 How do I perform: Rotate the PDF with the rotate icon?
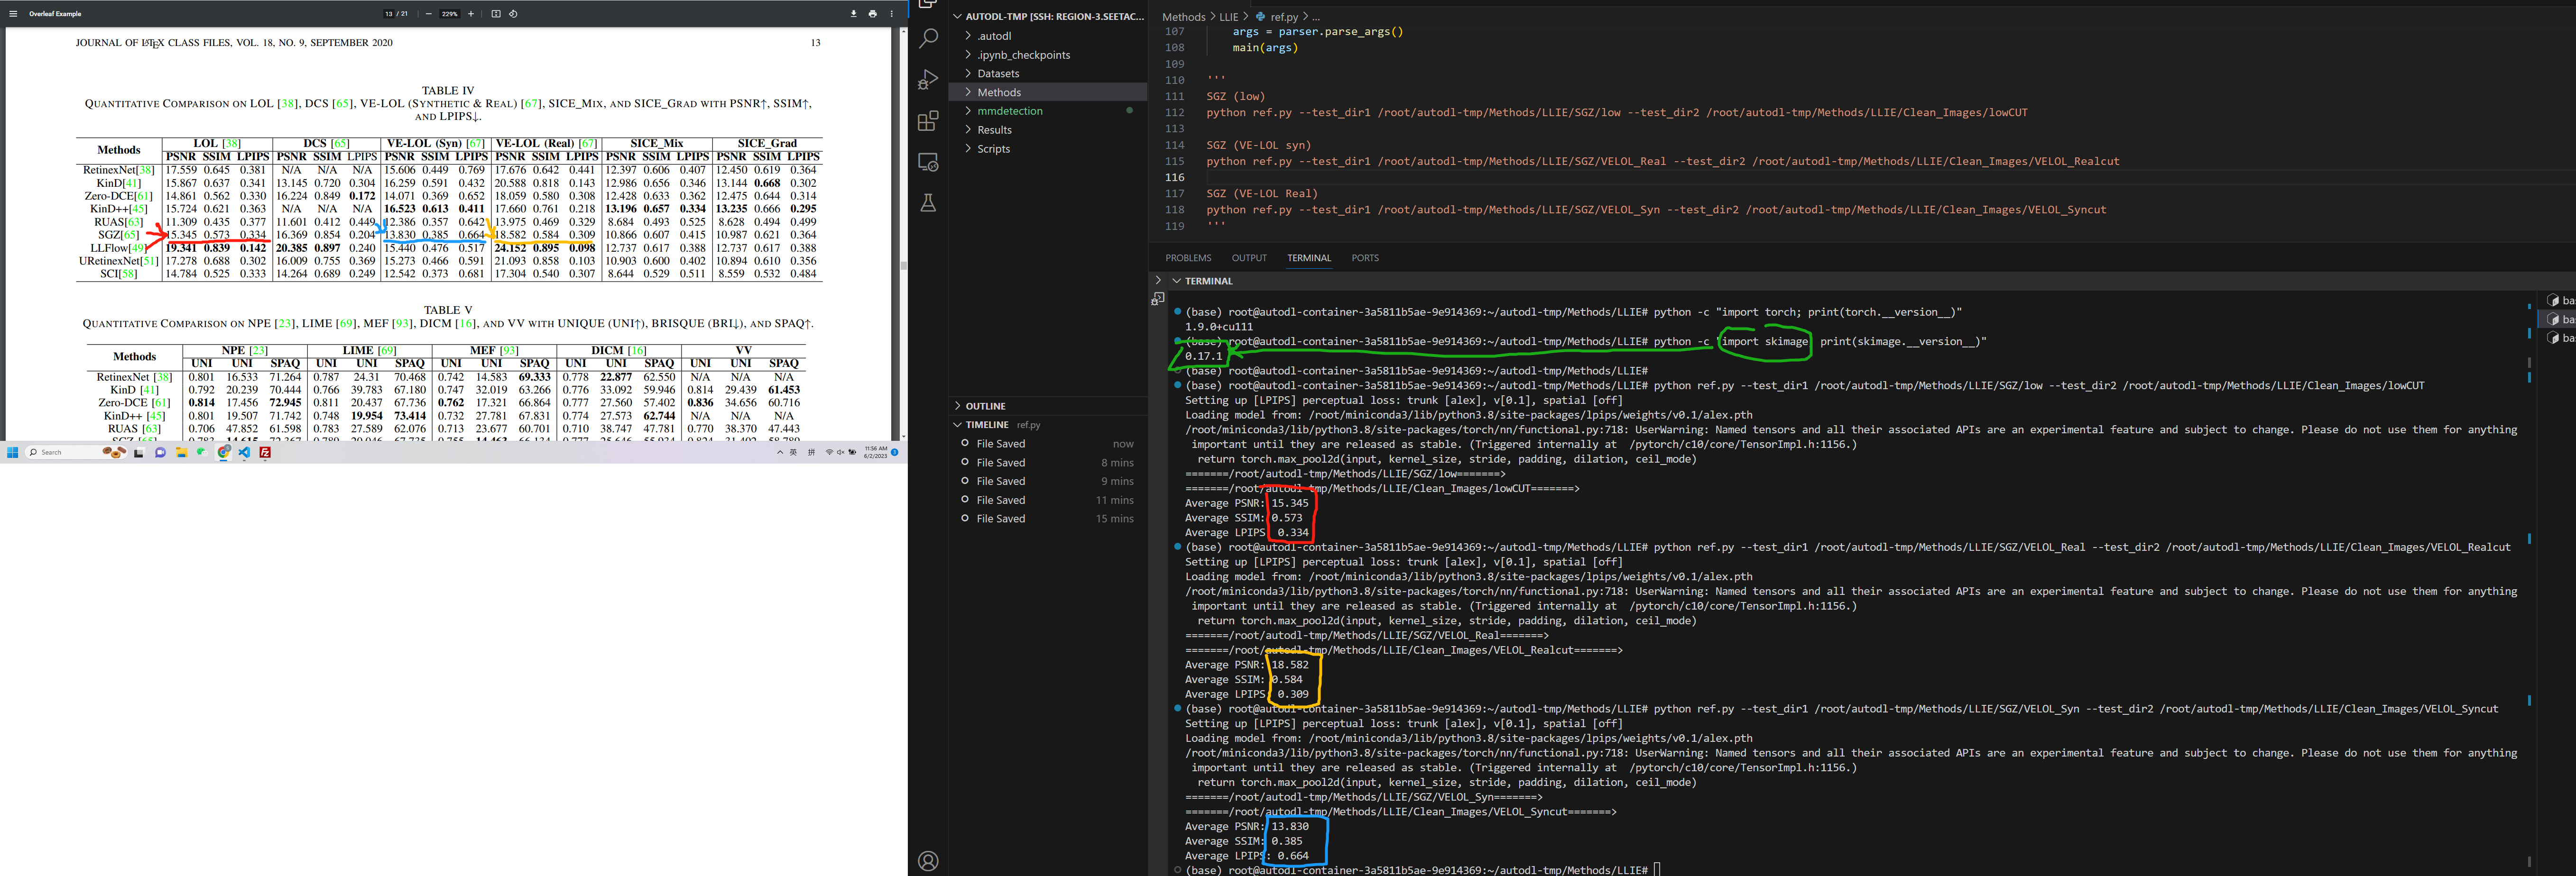tap(513, 14)
